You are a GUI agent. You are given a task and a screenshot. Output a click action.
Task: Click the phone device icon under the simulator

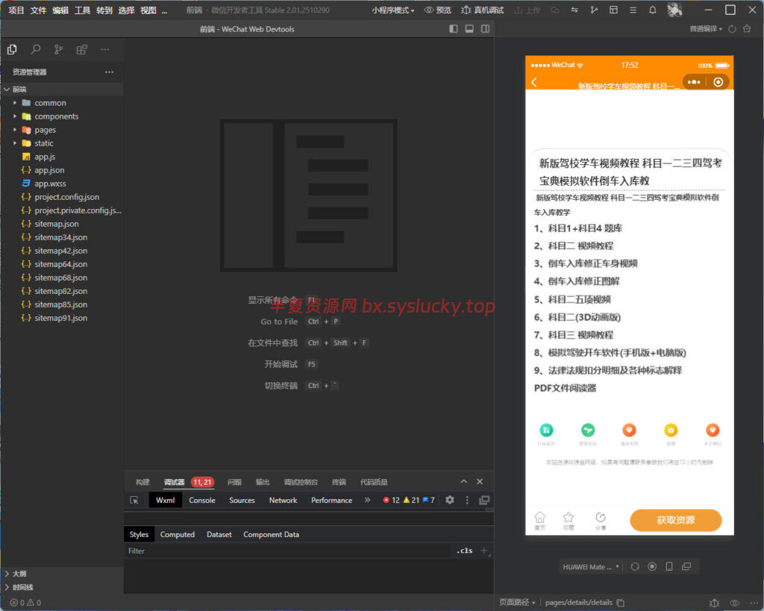tap(669, 566)
